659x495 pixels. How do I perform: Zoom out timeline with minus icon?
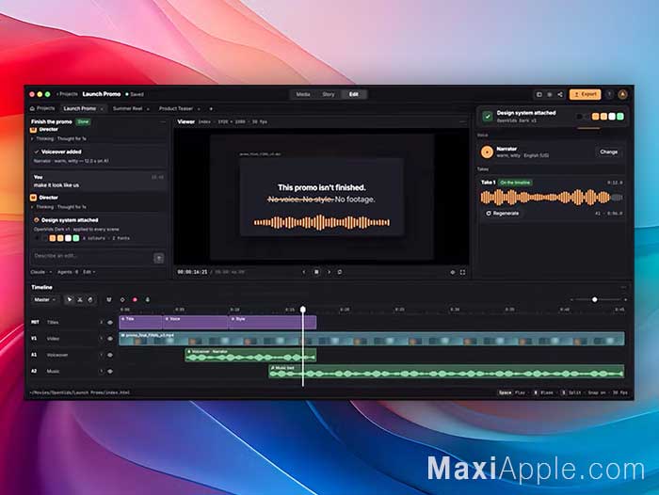(571, 299)
